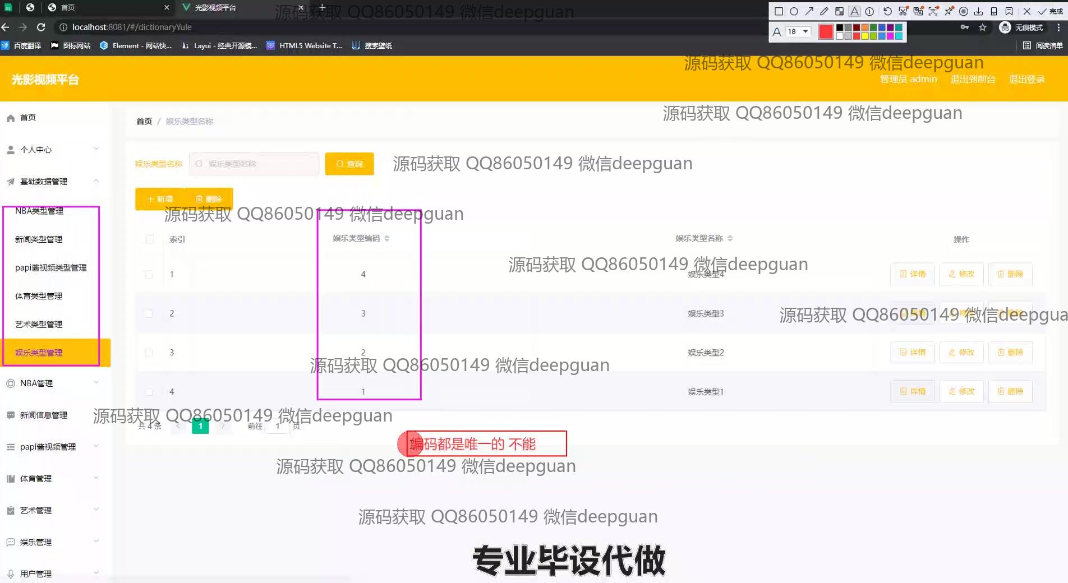Expand the 新闻信息管理 sidebar menu
This screenshot has width=1068, height=583.
pyautogui.click(x=55, y=415)
